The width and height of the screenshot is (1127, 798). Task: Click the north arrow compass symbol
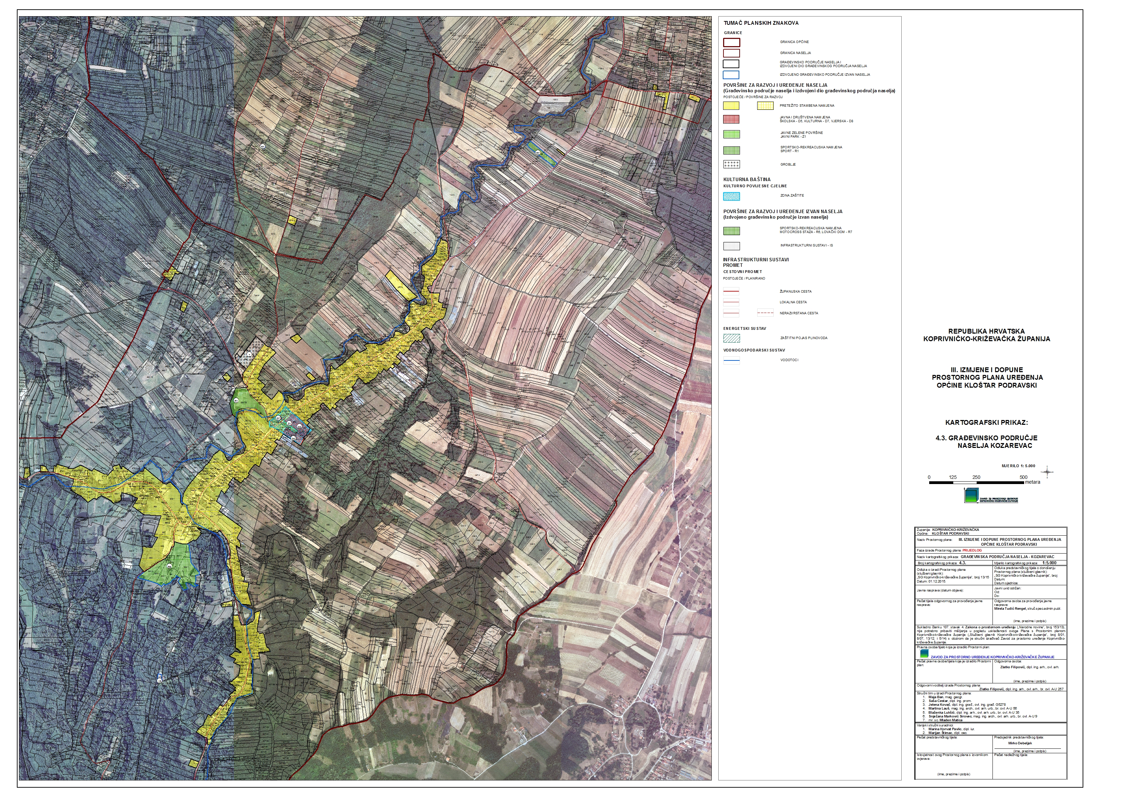coord(1048,472)
